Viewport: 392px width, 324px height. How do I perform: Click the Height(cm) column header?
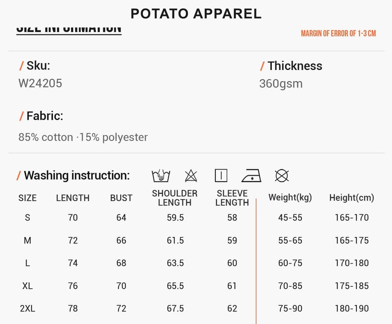pos(351,198)
